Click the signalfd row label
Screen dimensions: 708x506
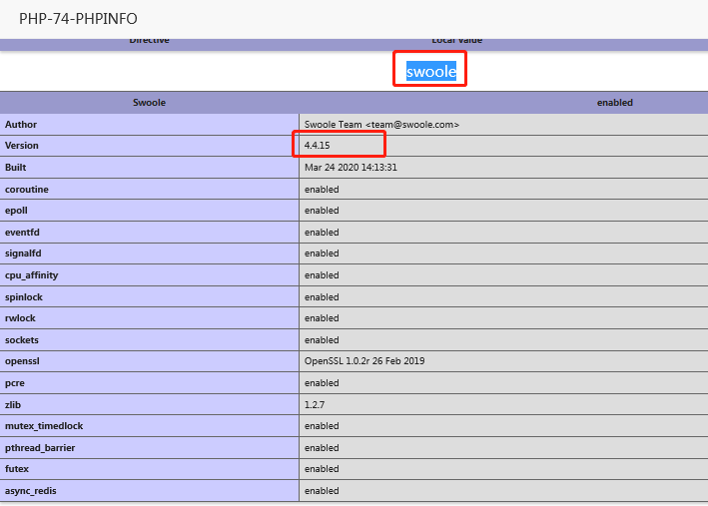pyautogui.click(x=23, y=253)
